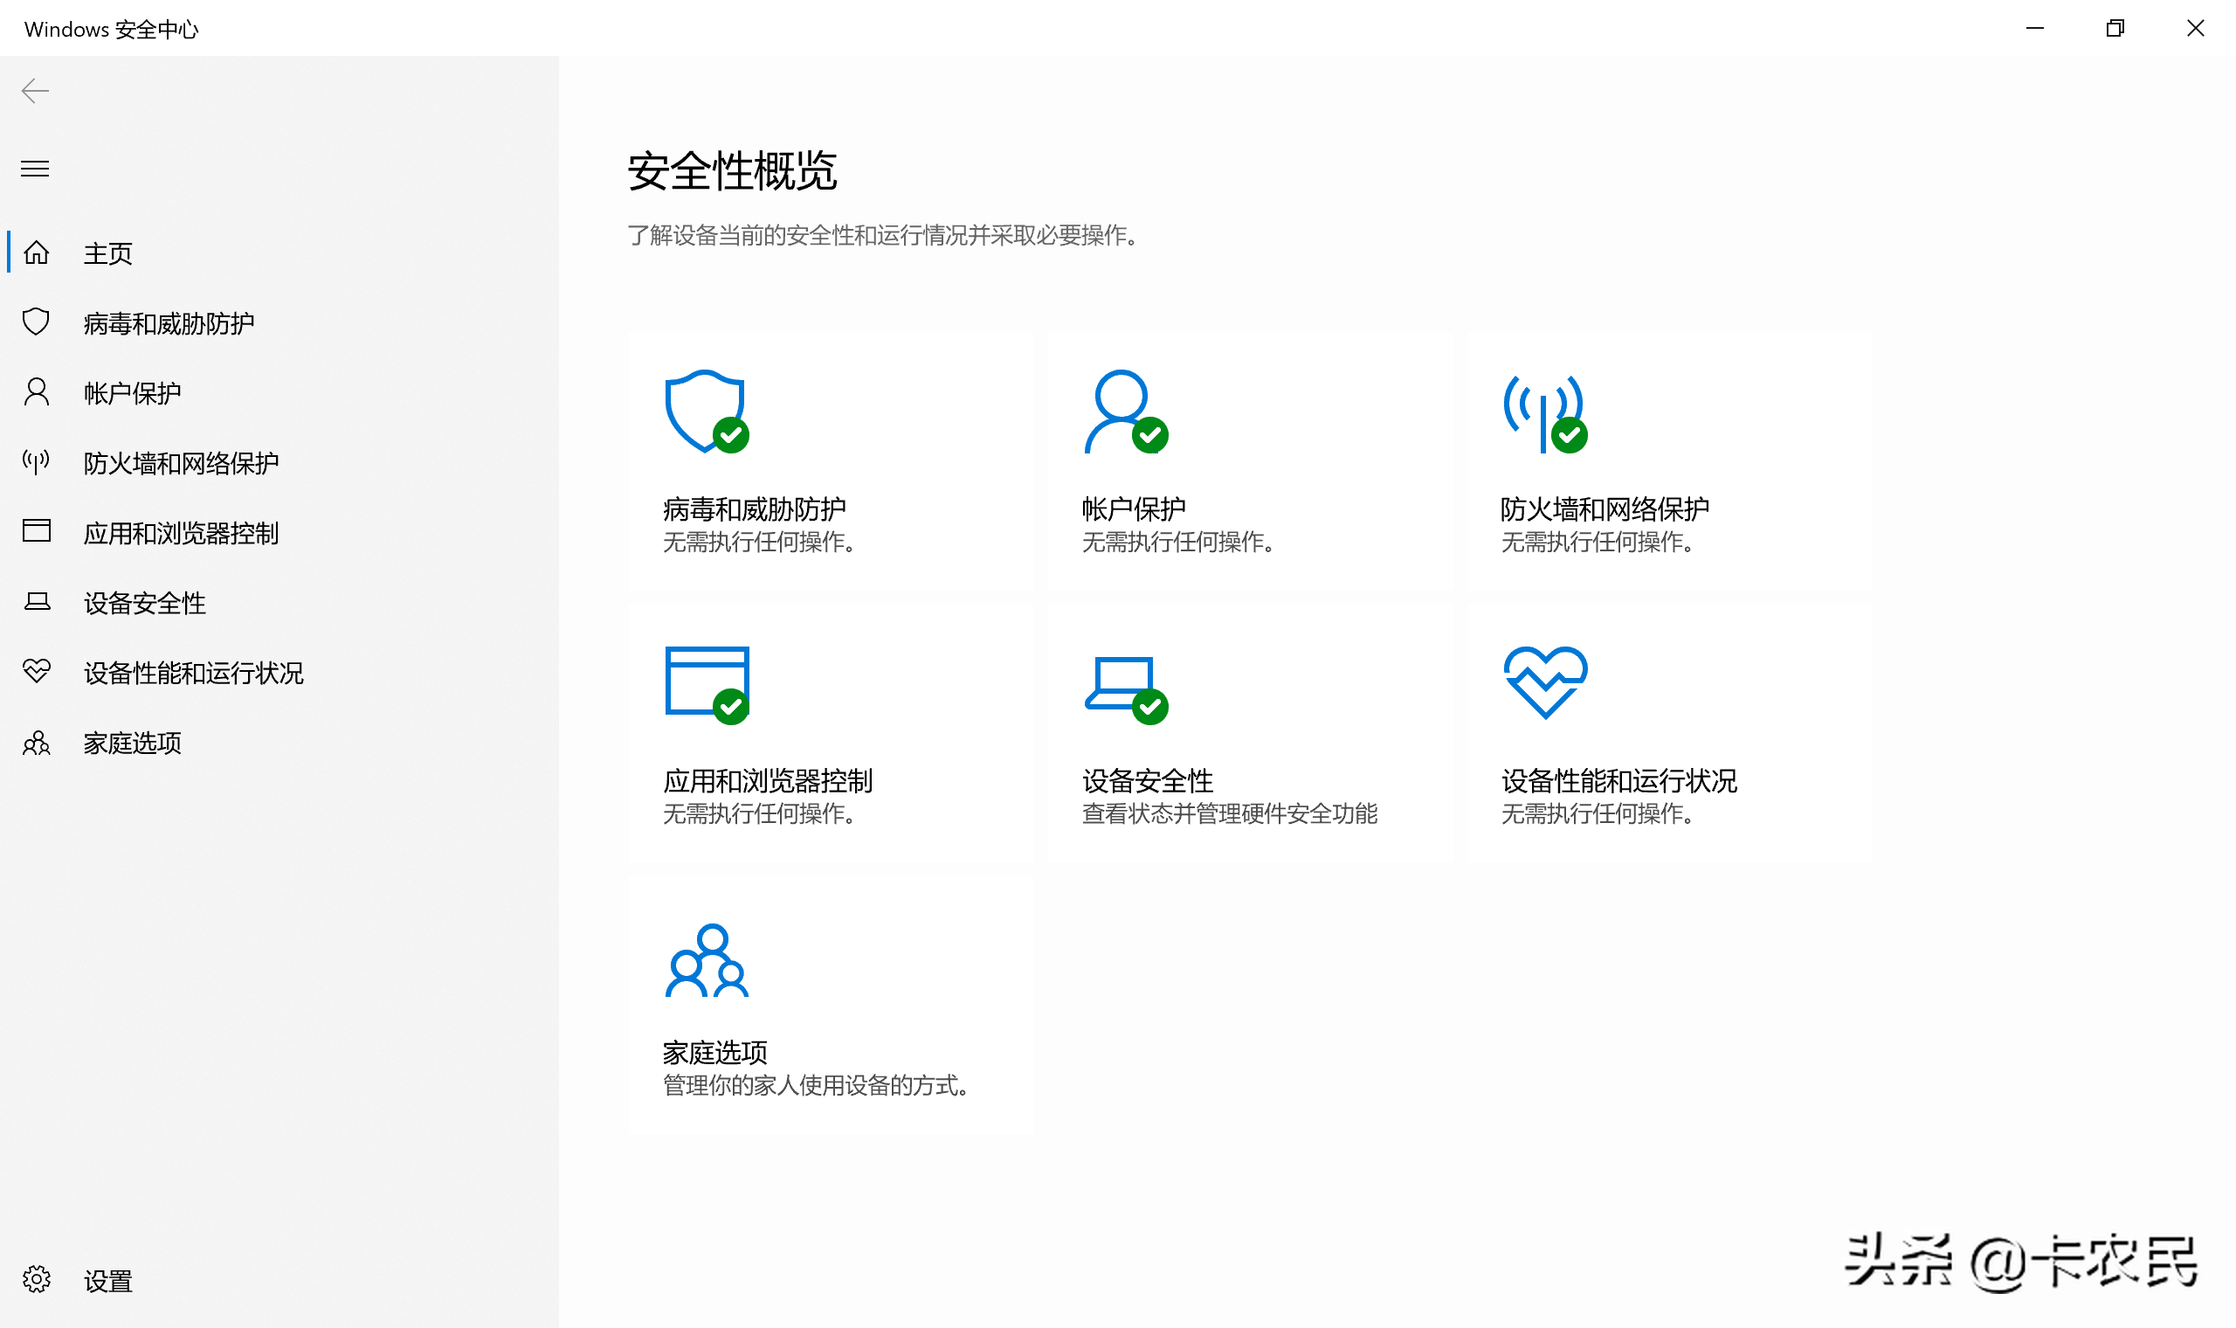
Task: Click 查看状态并管理硬件安全功能 description text
Action: 1230,813
